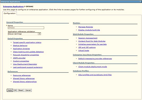Viewport: 142px width, 100px height.
Task: Click the Cancel button
Action: [x=28, y=90]
